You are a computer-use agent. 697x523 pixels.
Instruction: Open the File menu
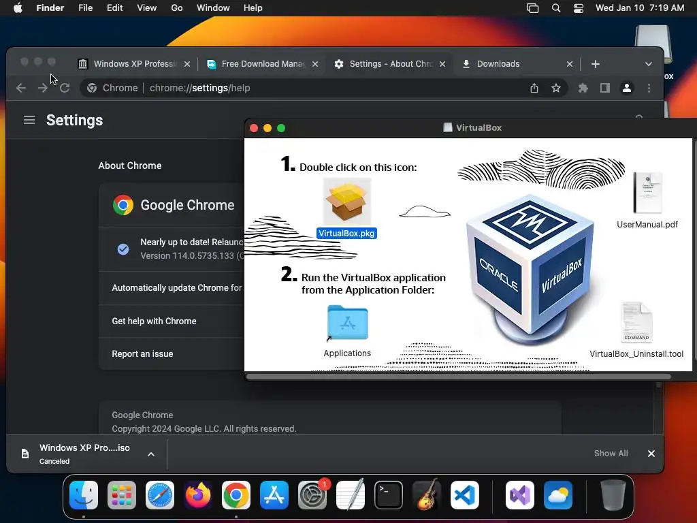coord(85,8)
